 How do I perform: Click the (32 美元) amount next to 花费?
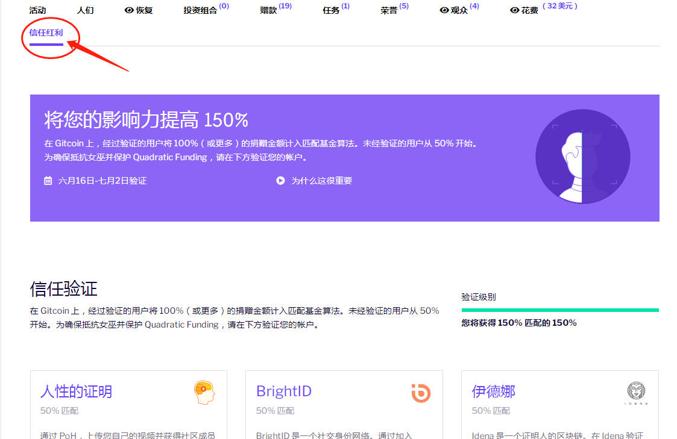(x=560, y=6)
